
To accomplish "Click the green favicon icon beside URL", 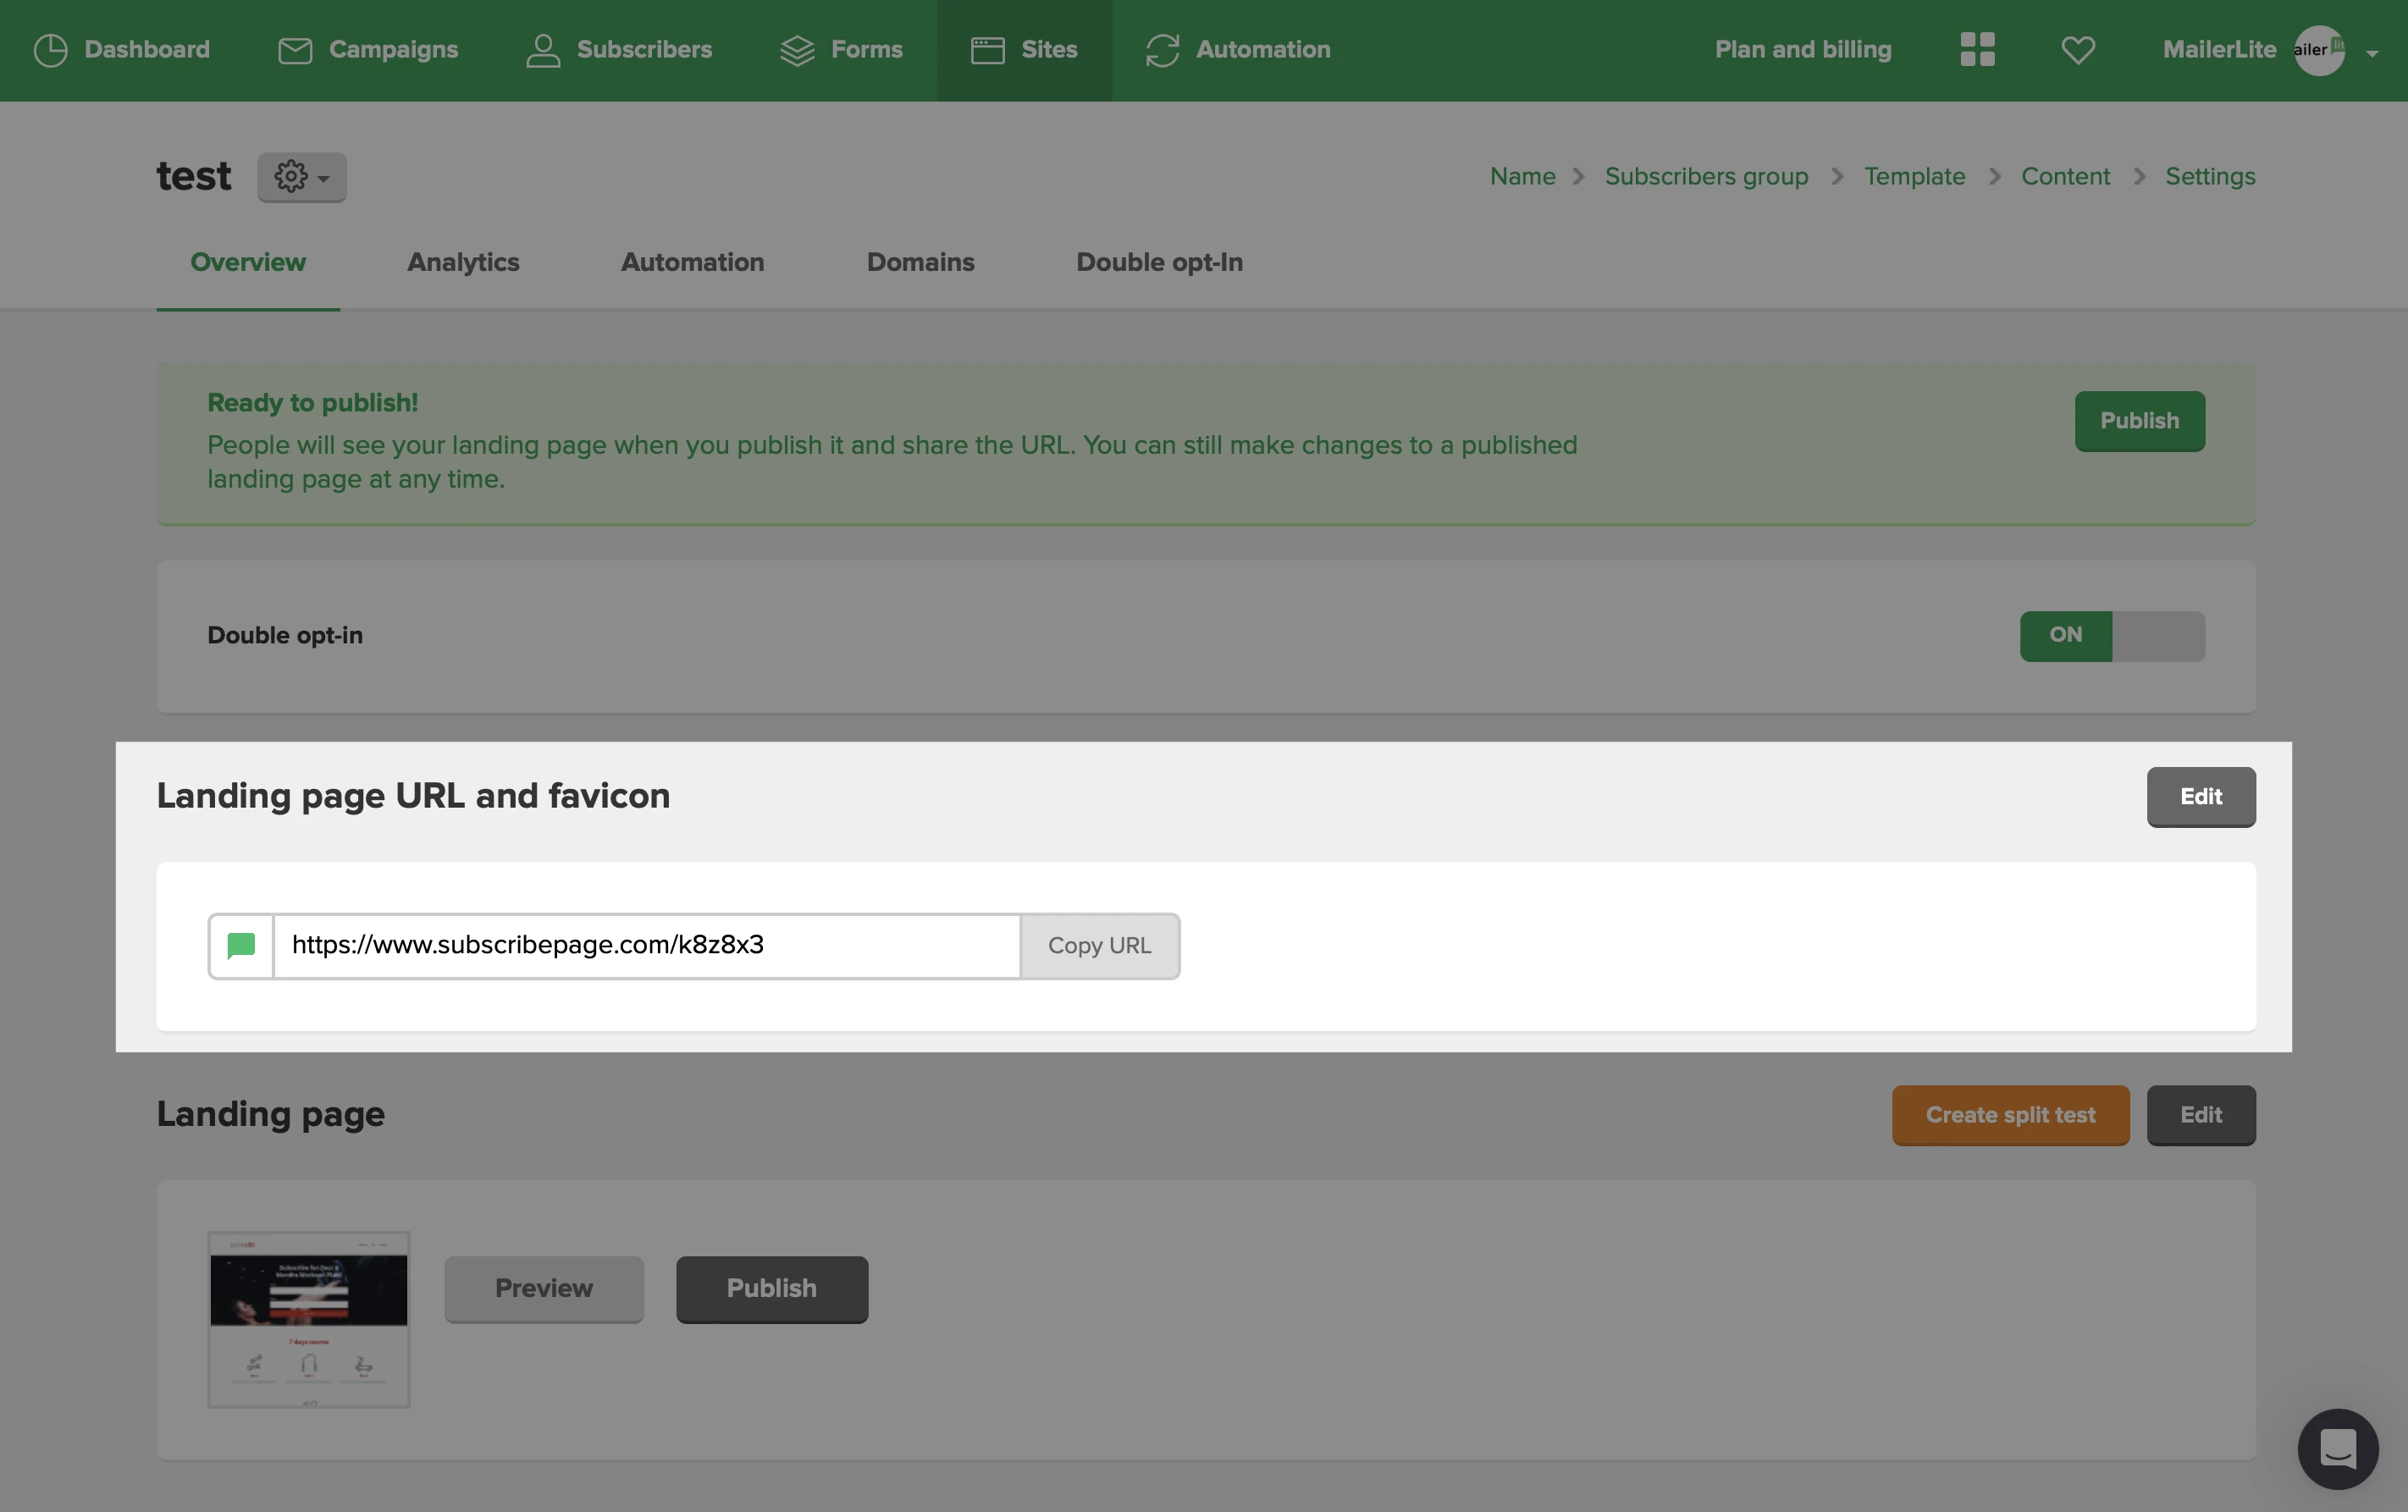I will tap(241, 945).
